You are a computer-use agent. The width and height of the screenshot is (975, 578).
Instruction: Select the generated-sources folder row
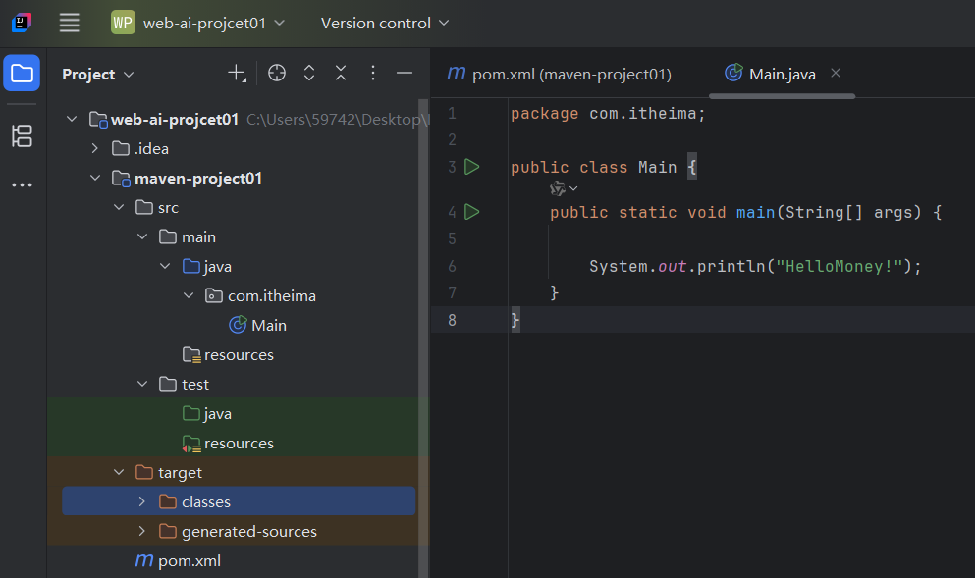coord(239,532)
